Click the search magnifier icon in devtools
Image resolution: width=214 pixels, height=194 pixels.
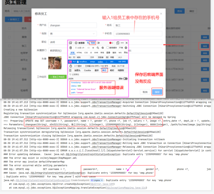[x=98, y=48]
